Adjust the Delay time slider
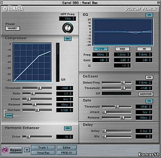161x158 pixels. tap(117, 131)
